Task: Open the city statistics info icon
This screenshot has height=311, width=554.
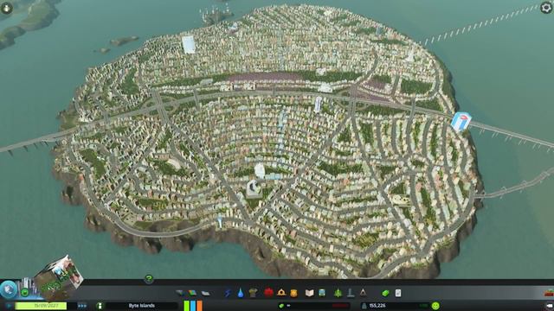Action: tap(100, 306)
